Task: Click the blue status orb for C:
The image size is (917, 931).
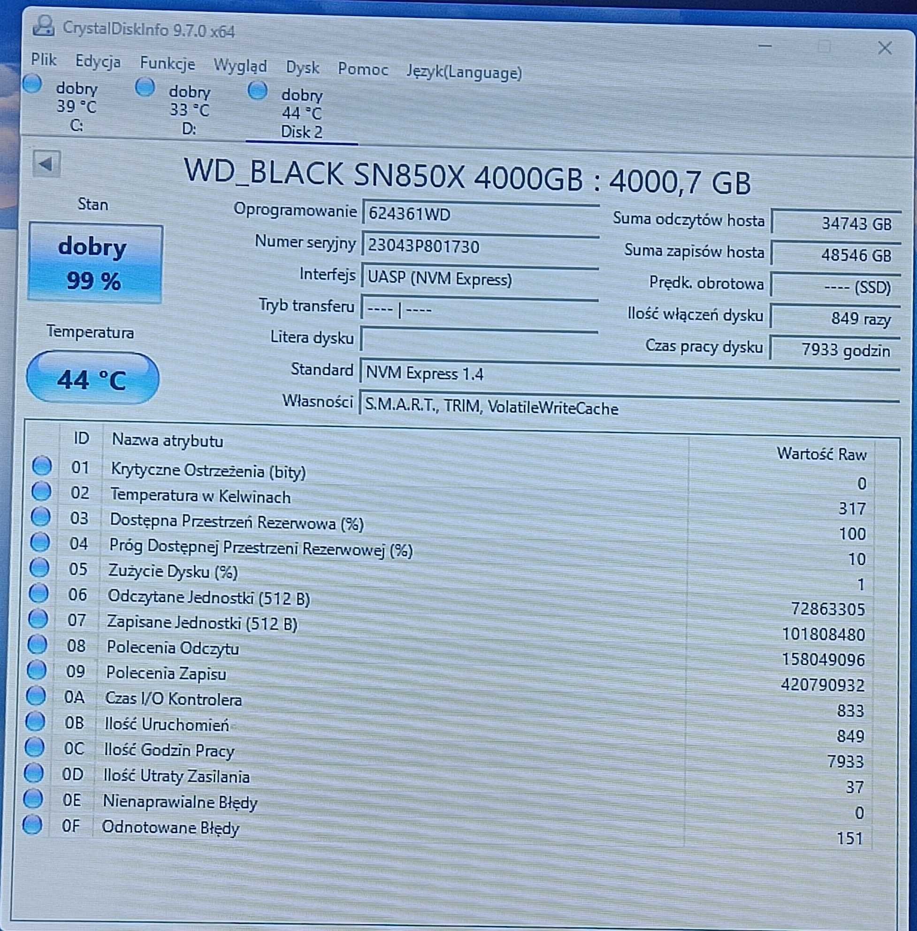Action: coord(32,83)
